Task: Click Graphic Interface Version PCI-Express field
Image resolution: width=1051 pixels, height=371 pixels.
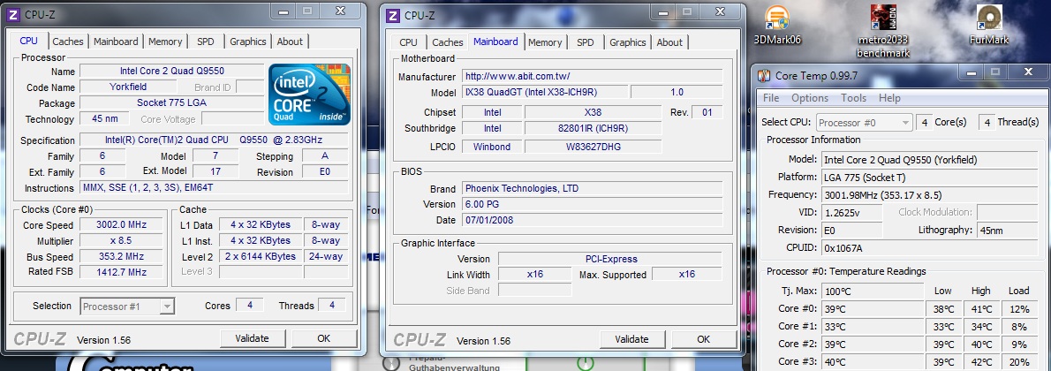Action: coord(610,259)
